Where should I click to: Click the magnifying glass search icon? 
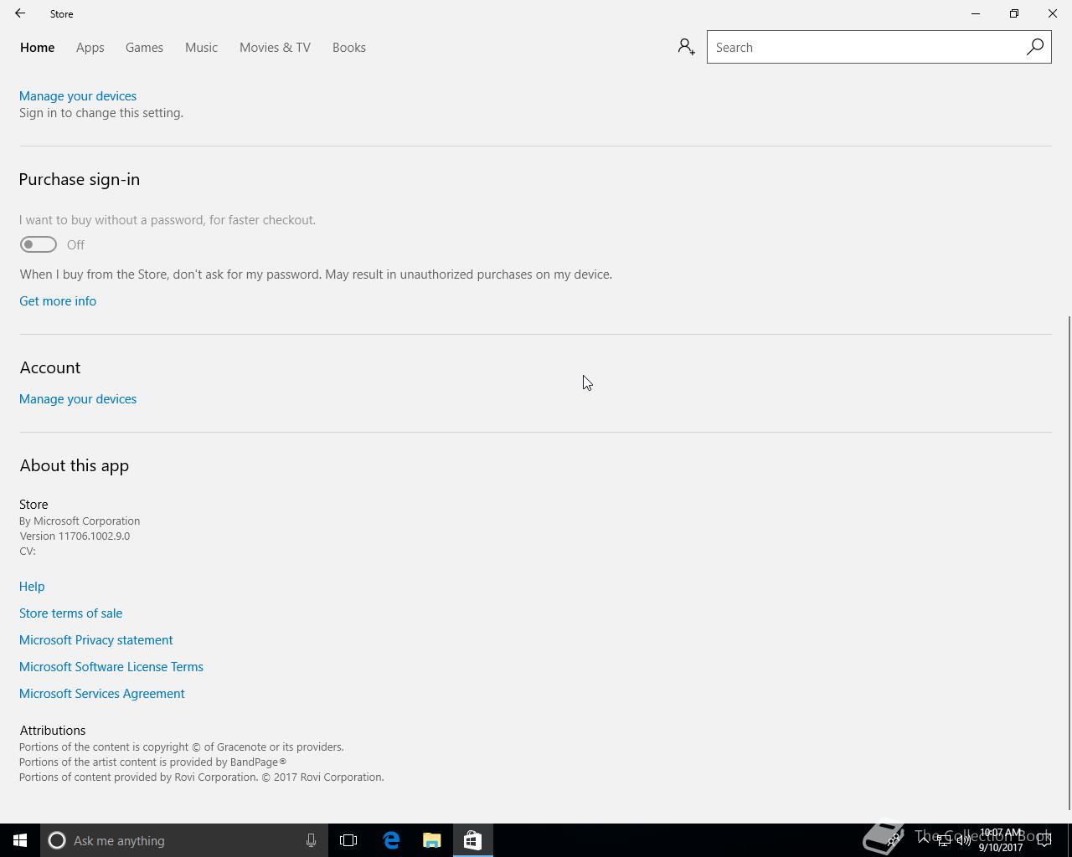click(1035, 47)
